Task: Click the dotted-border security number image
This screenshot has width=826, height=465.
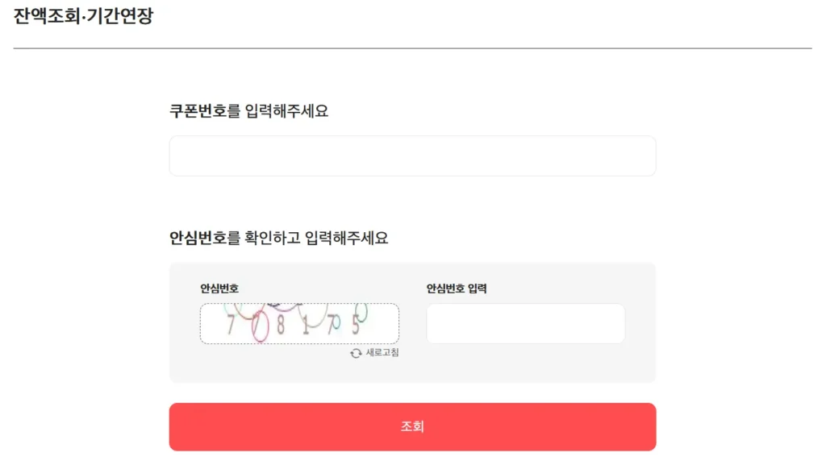Action: tap(299, 322)
